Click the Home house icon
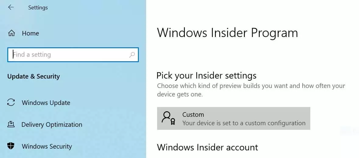 12,33
